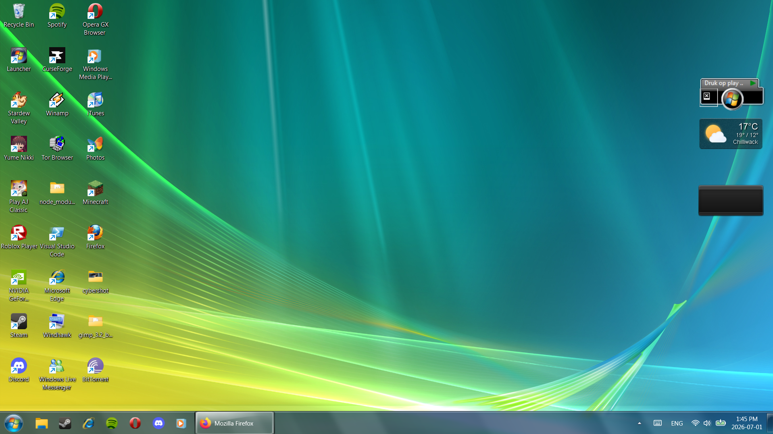
Task: Click the media player icon pinned to the taskbar
Action: click(x=181, y=423)
